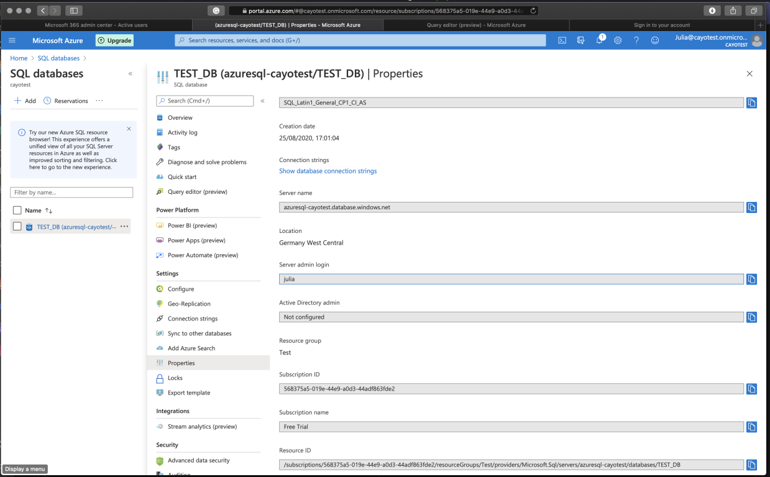770x477 pixels.
Task: Collapse the SQL databases list panel
Action: point(130,73)
